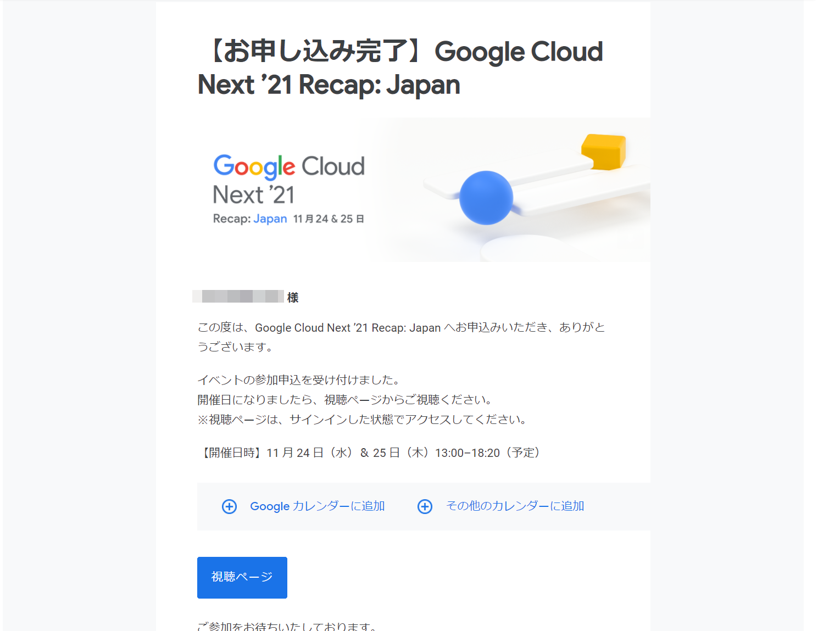This screenshot has width=818, height=631.
Task: Click the Google Cloud logo in banner
Action: [x=289, y=166]
